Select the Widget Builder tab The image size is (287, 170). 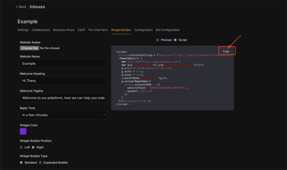pyautogui.click(x=121, y=30)
